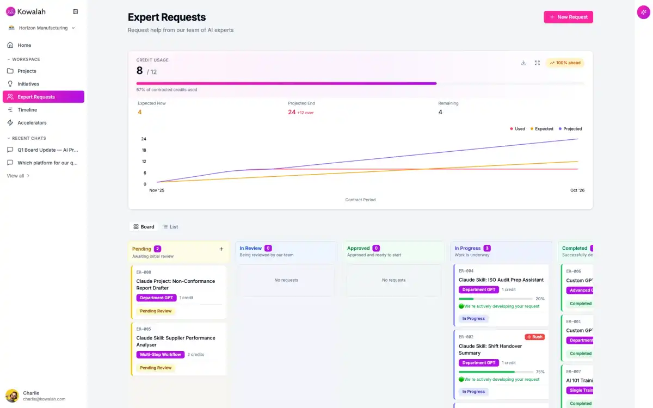Toggle the Expected series in chart legend
The width and height of the screenshot is (653, 408).
click(x=541, y=129)
